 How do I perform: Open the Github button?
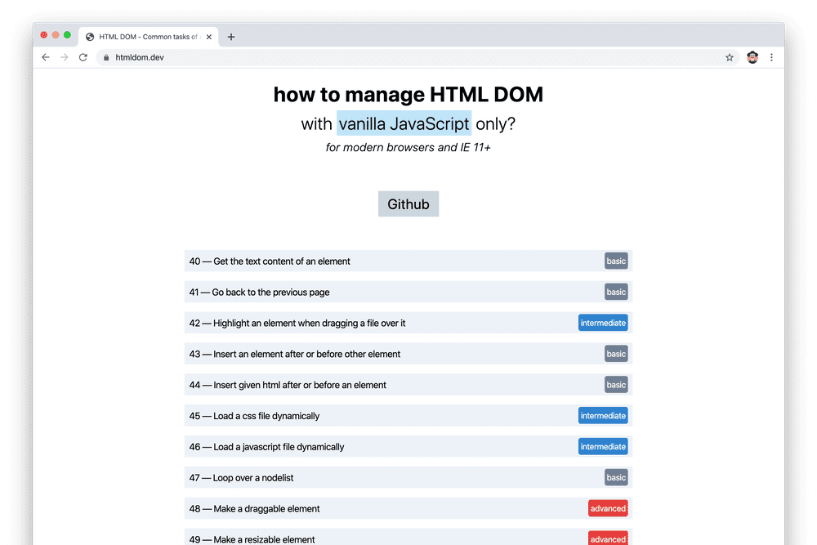[x=408, y=204]
